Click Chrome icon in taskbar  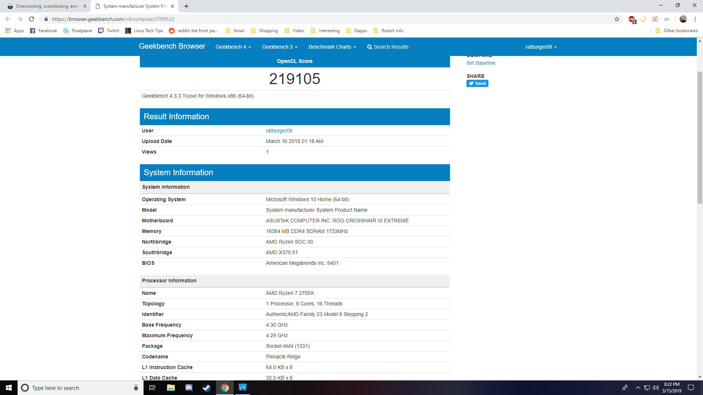(x=225, y=388)
